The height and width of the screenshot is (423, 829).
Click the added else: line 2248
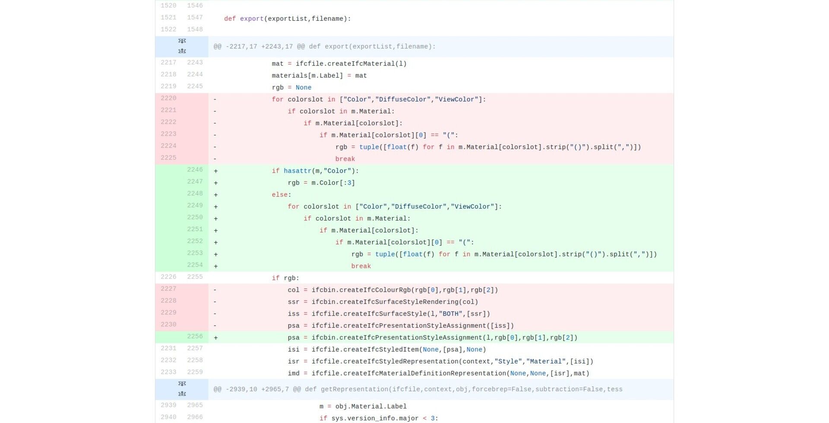pos(280,194)
